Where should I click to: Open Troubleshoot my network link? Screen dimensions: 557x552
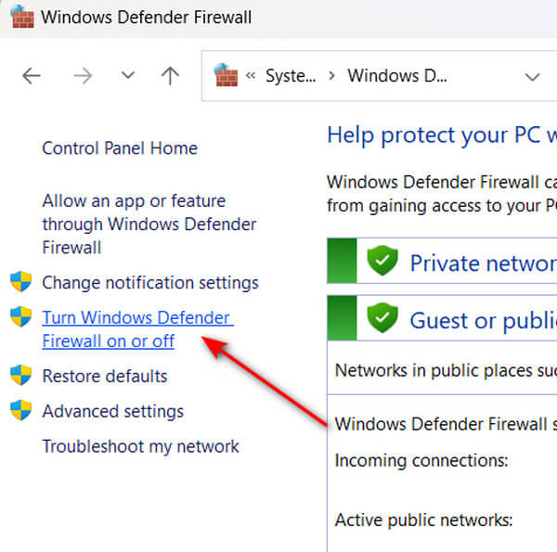tap(141, 446)
